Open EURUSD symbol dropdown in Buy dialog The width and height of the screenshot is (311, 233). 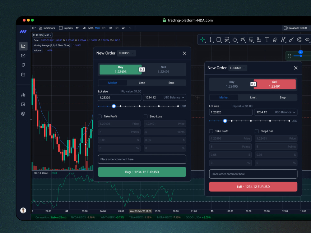tap(126, 53)
